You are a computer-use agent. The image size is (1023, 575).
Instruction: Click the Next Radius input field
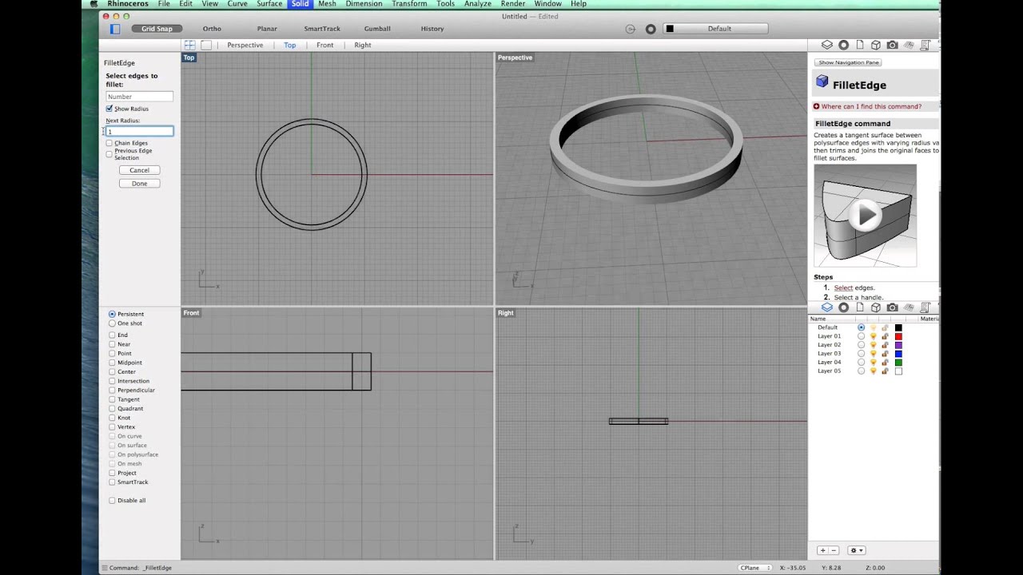[140, 131]
